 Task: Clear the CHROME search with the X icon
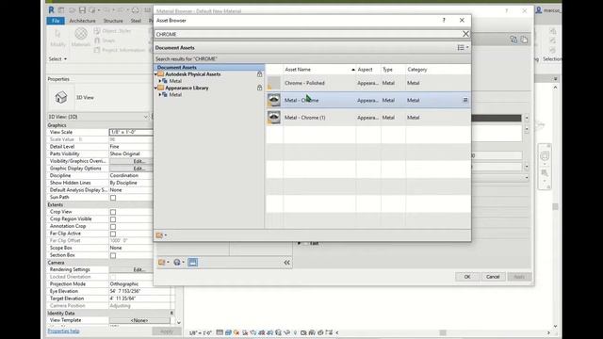click(x=465, y=34)
